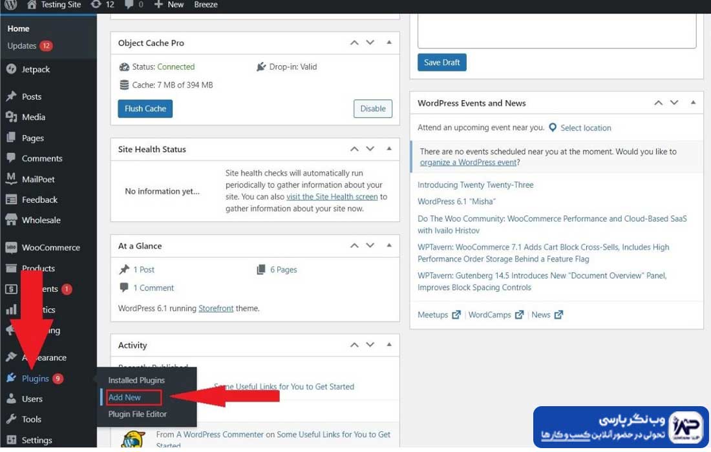
Task: Collapse WordPress Events and News panel
Action: tap(694, 103)
